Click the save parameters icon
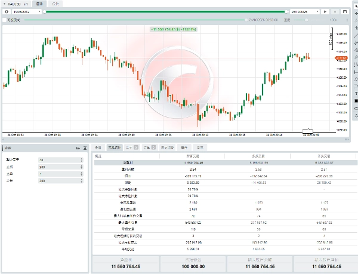Image resolution: width=358 pixels, height=274 pixels. point(78,147)
